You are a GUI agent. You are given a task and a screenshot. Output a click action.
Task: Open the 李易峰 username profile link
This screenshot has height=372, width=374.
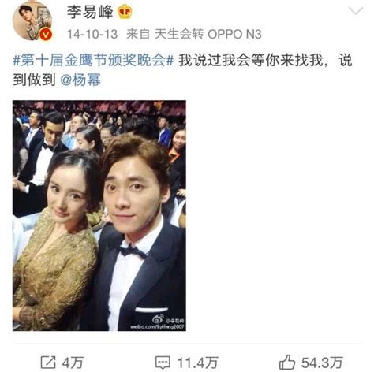90,12
